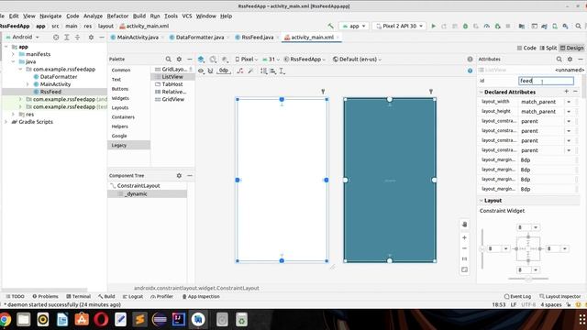Collapse the Layout section

click(x=481, y=201)
